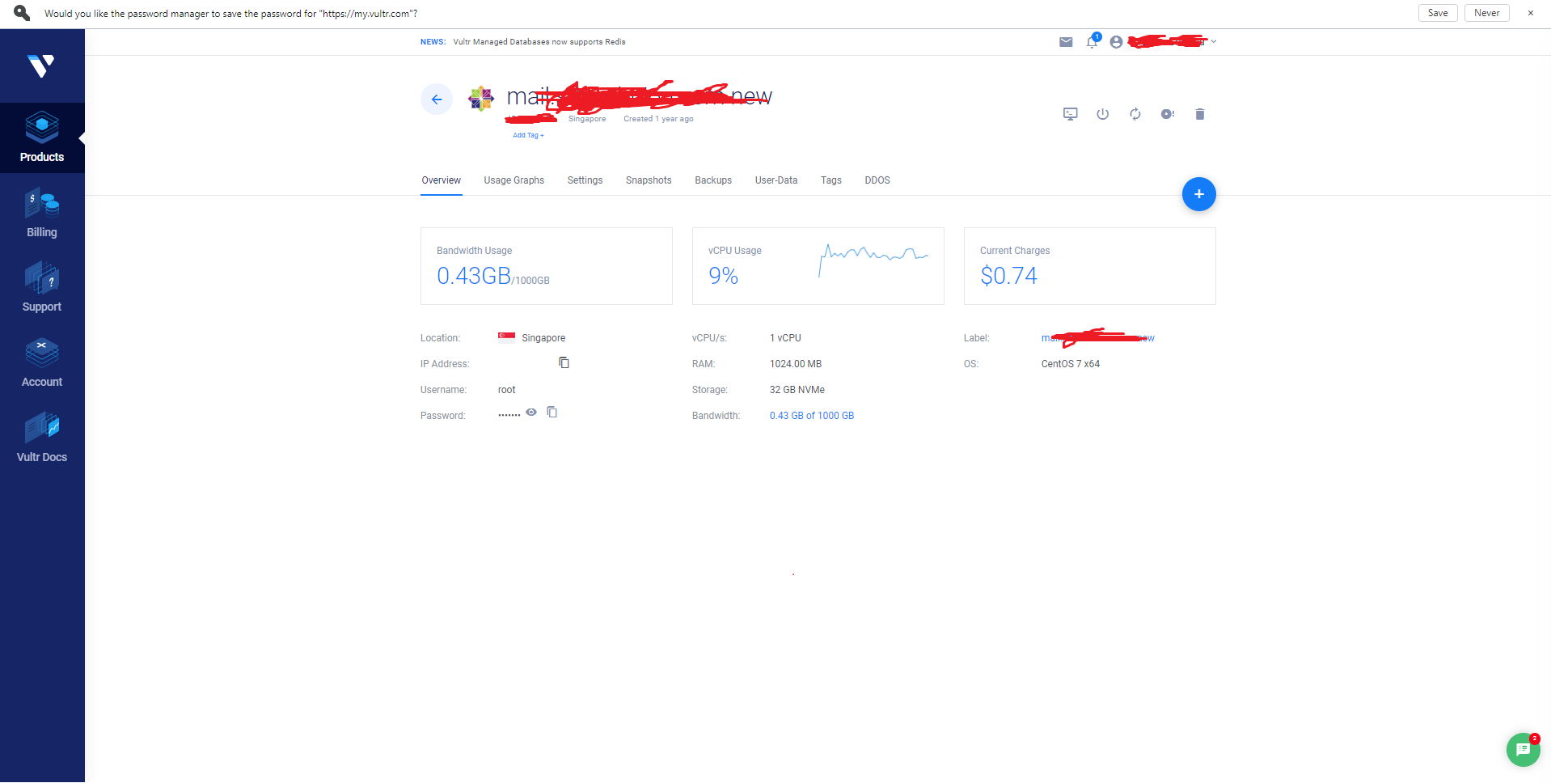Open the Snapshots tab

point(649,180)
